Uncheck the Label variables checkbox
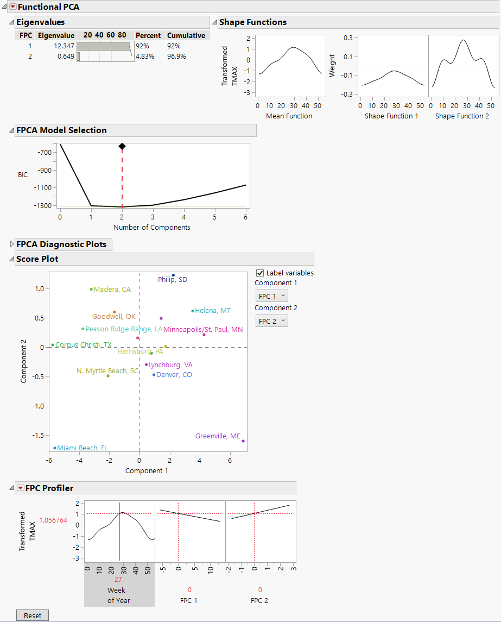Viewport: 501px width, 622px height. (x=259, y=273)
